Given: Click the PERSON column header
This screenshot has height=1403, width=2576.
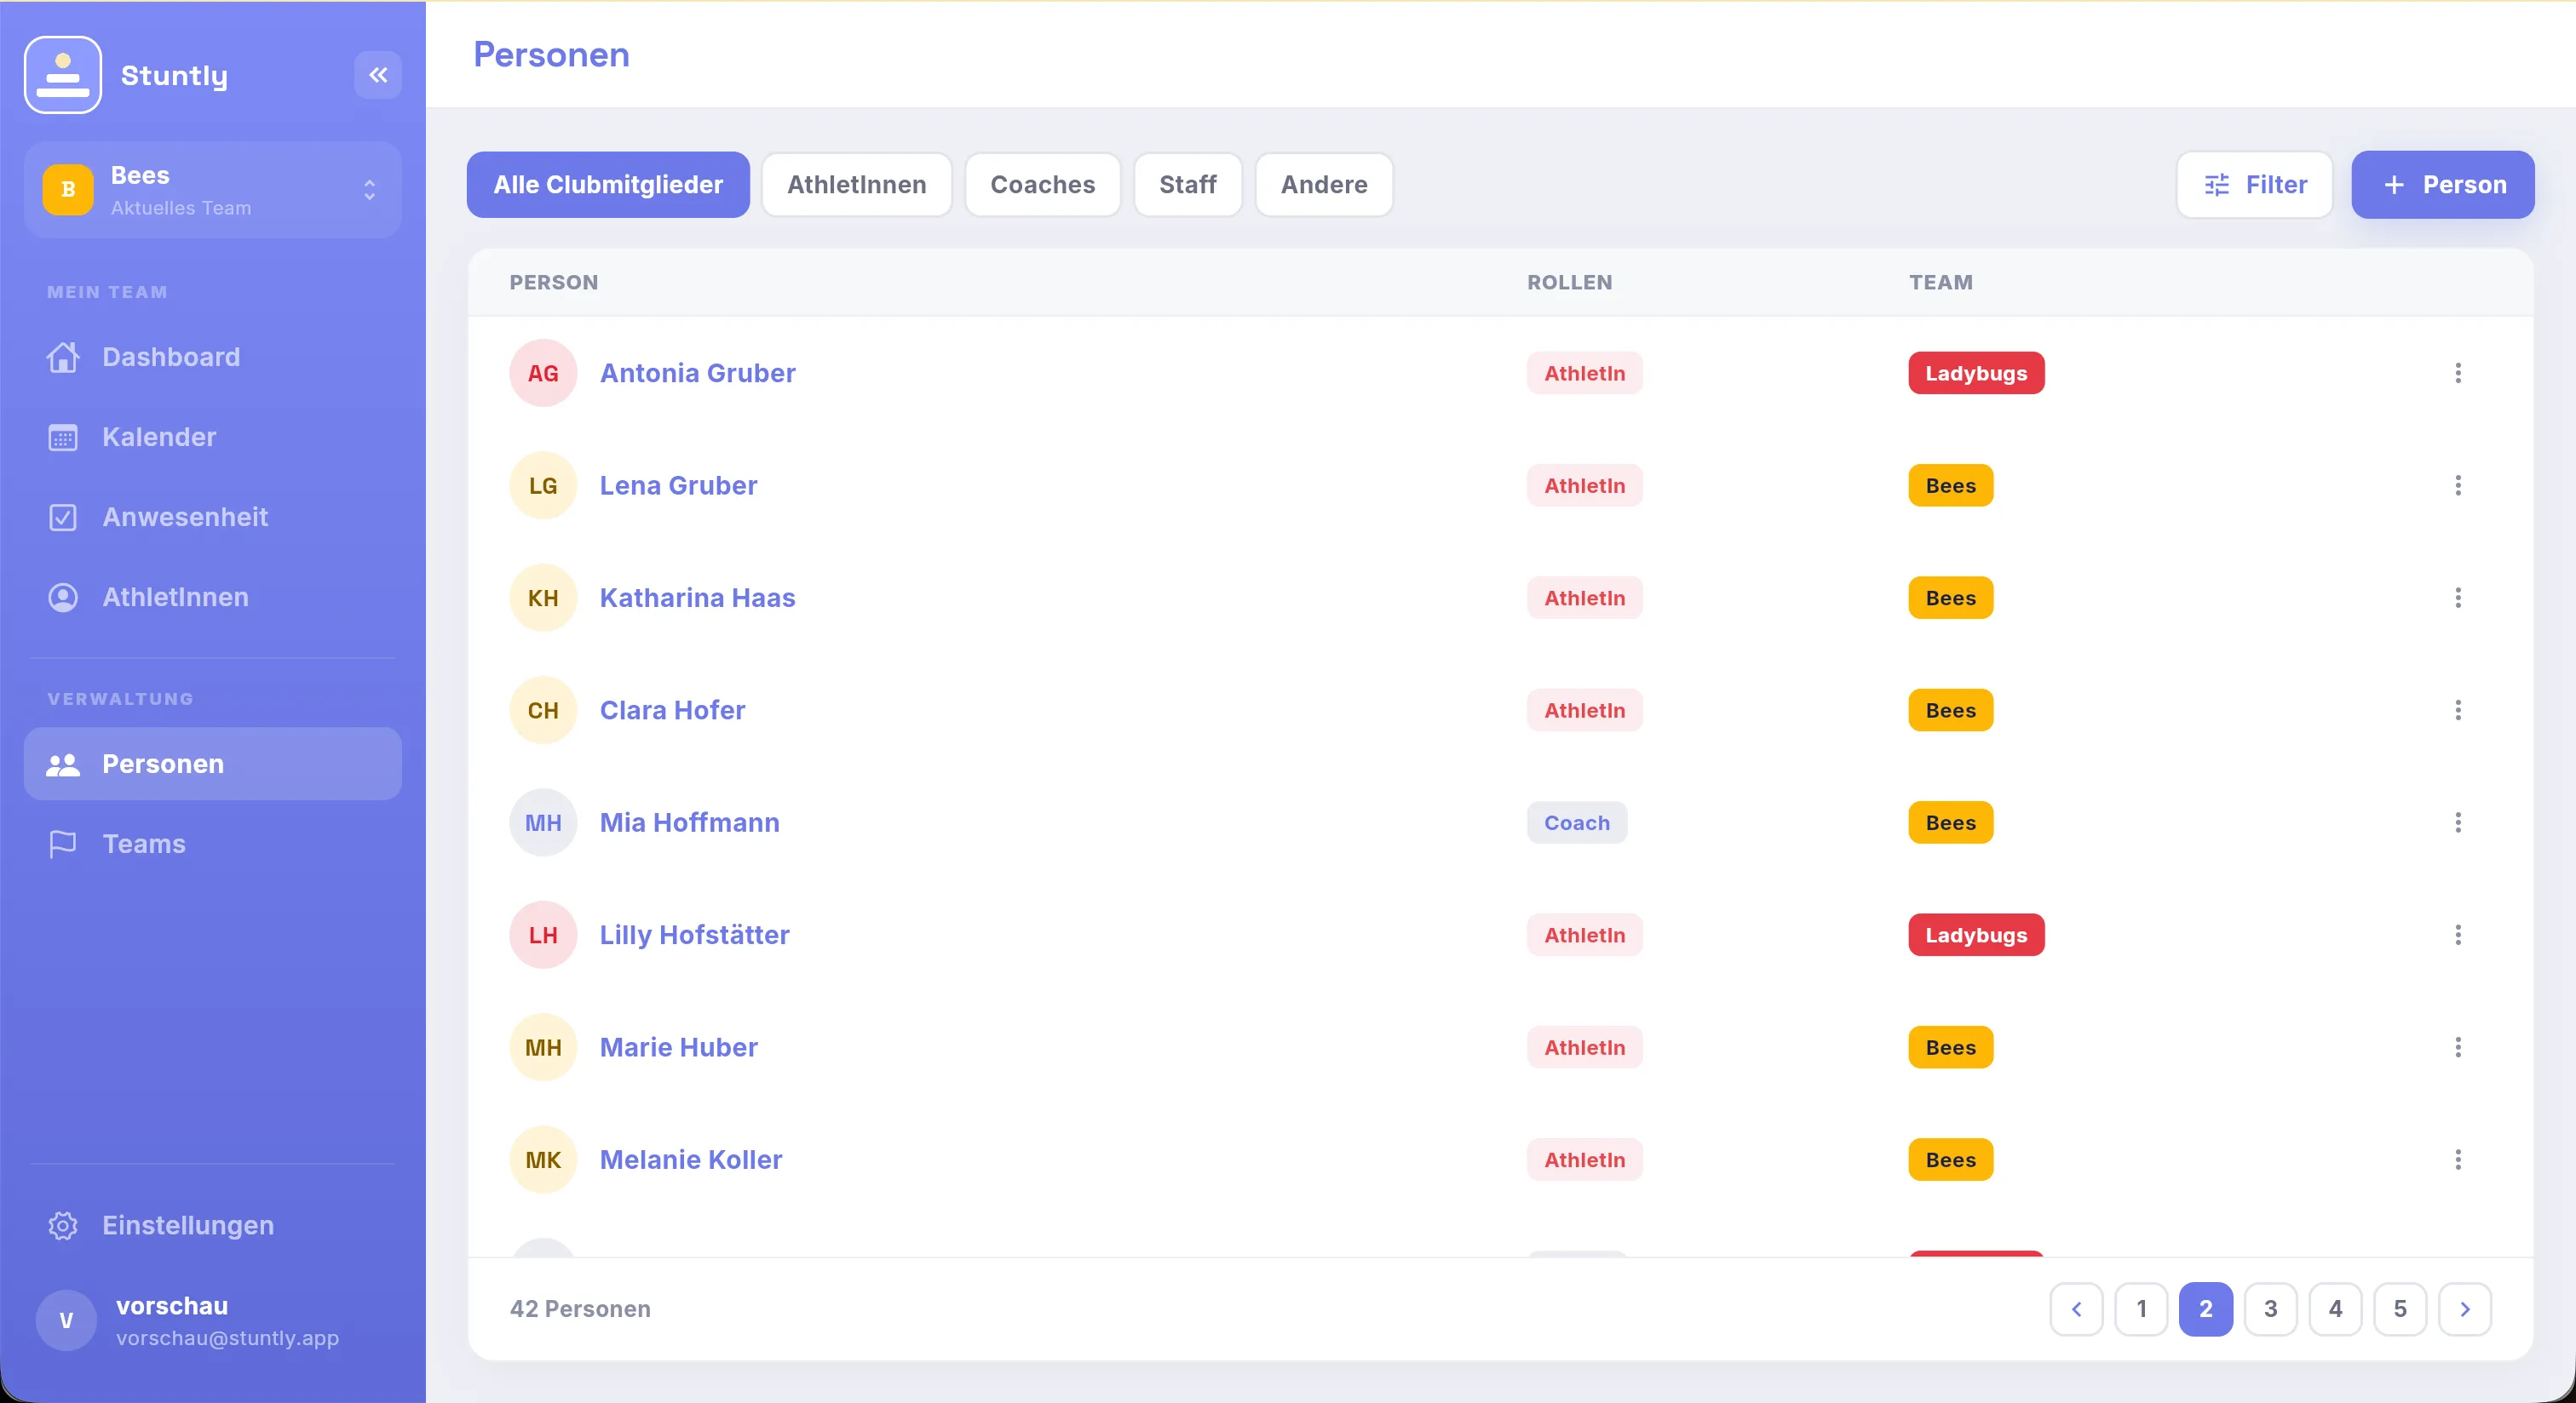Looking at the screenshot, I should 554,283.
